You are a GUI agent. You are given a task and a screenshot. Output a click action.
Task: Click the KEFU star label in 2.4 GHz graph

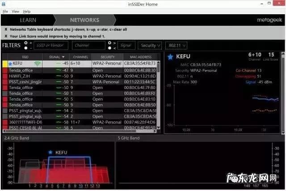click(x=58, y=152)
